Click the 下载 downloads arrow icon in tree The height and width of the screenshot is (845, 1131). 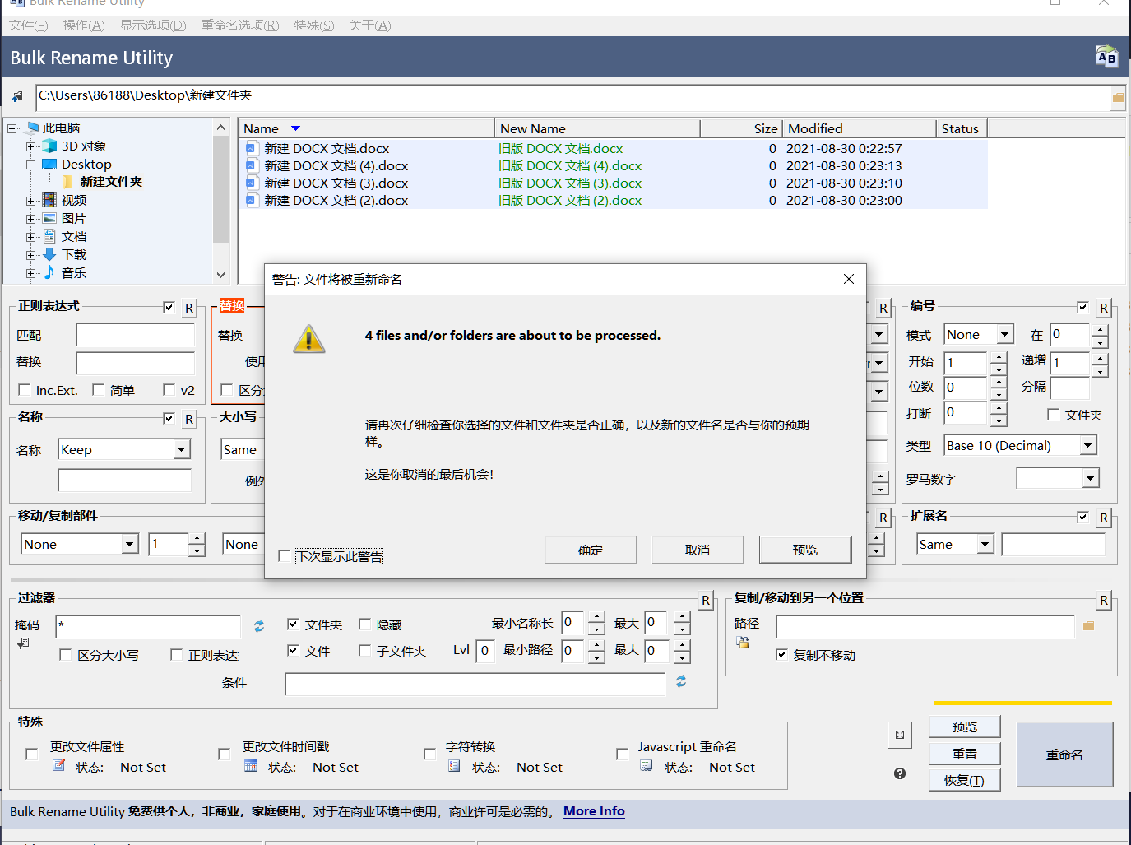pyautogui.click(x=49, y=254)
